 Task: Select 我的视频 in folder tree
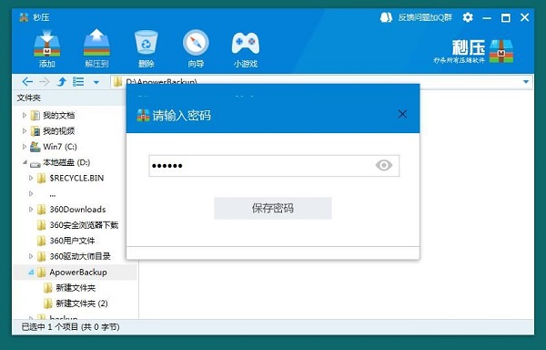tap(58, 130)
